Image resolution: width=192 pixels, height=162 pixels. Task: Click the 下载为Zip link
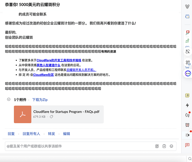coord(40,100)
